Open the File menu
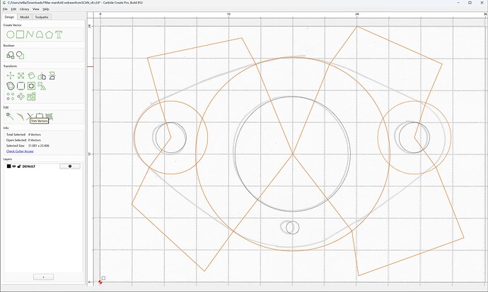Viewport: 488px width, 292px height. coord(5,9)
